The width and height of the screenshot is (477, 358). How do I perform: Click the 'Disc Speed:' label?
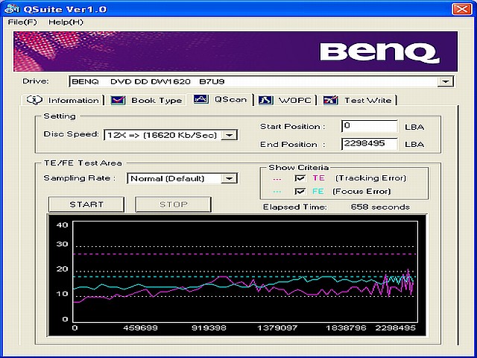point(72,134)
